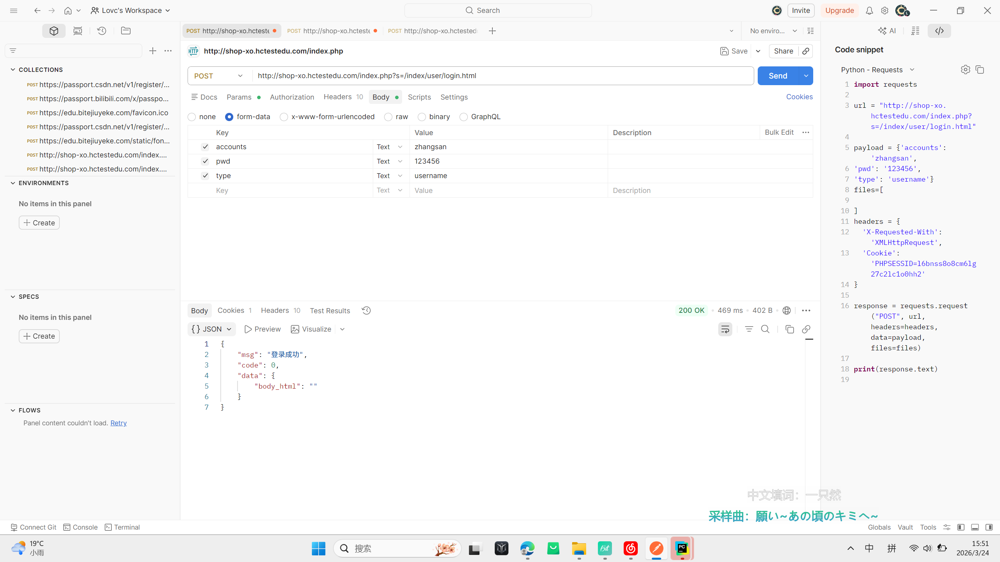
Task: Uncheck the accounts parameter row
Action: coord(205,147)
